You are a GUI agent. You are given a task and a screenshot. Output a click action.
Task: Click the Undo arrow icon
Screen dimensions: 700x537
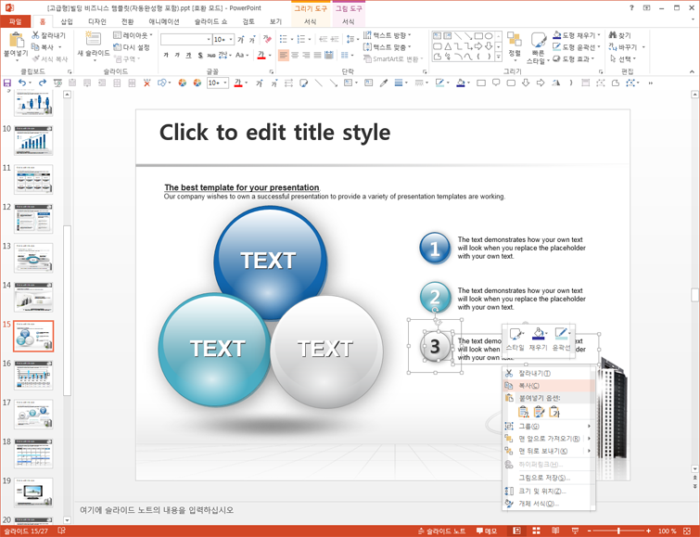click(x=22, y=83)
